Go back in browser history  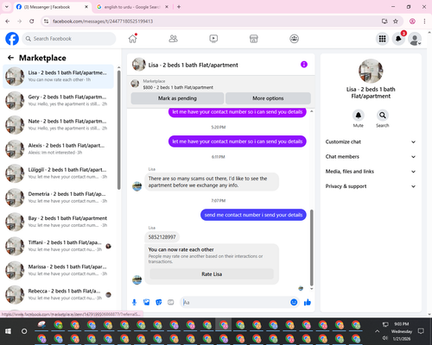click(8, 22)
